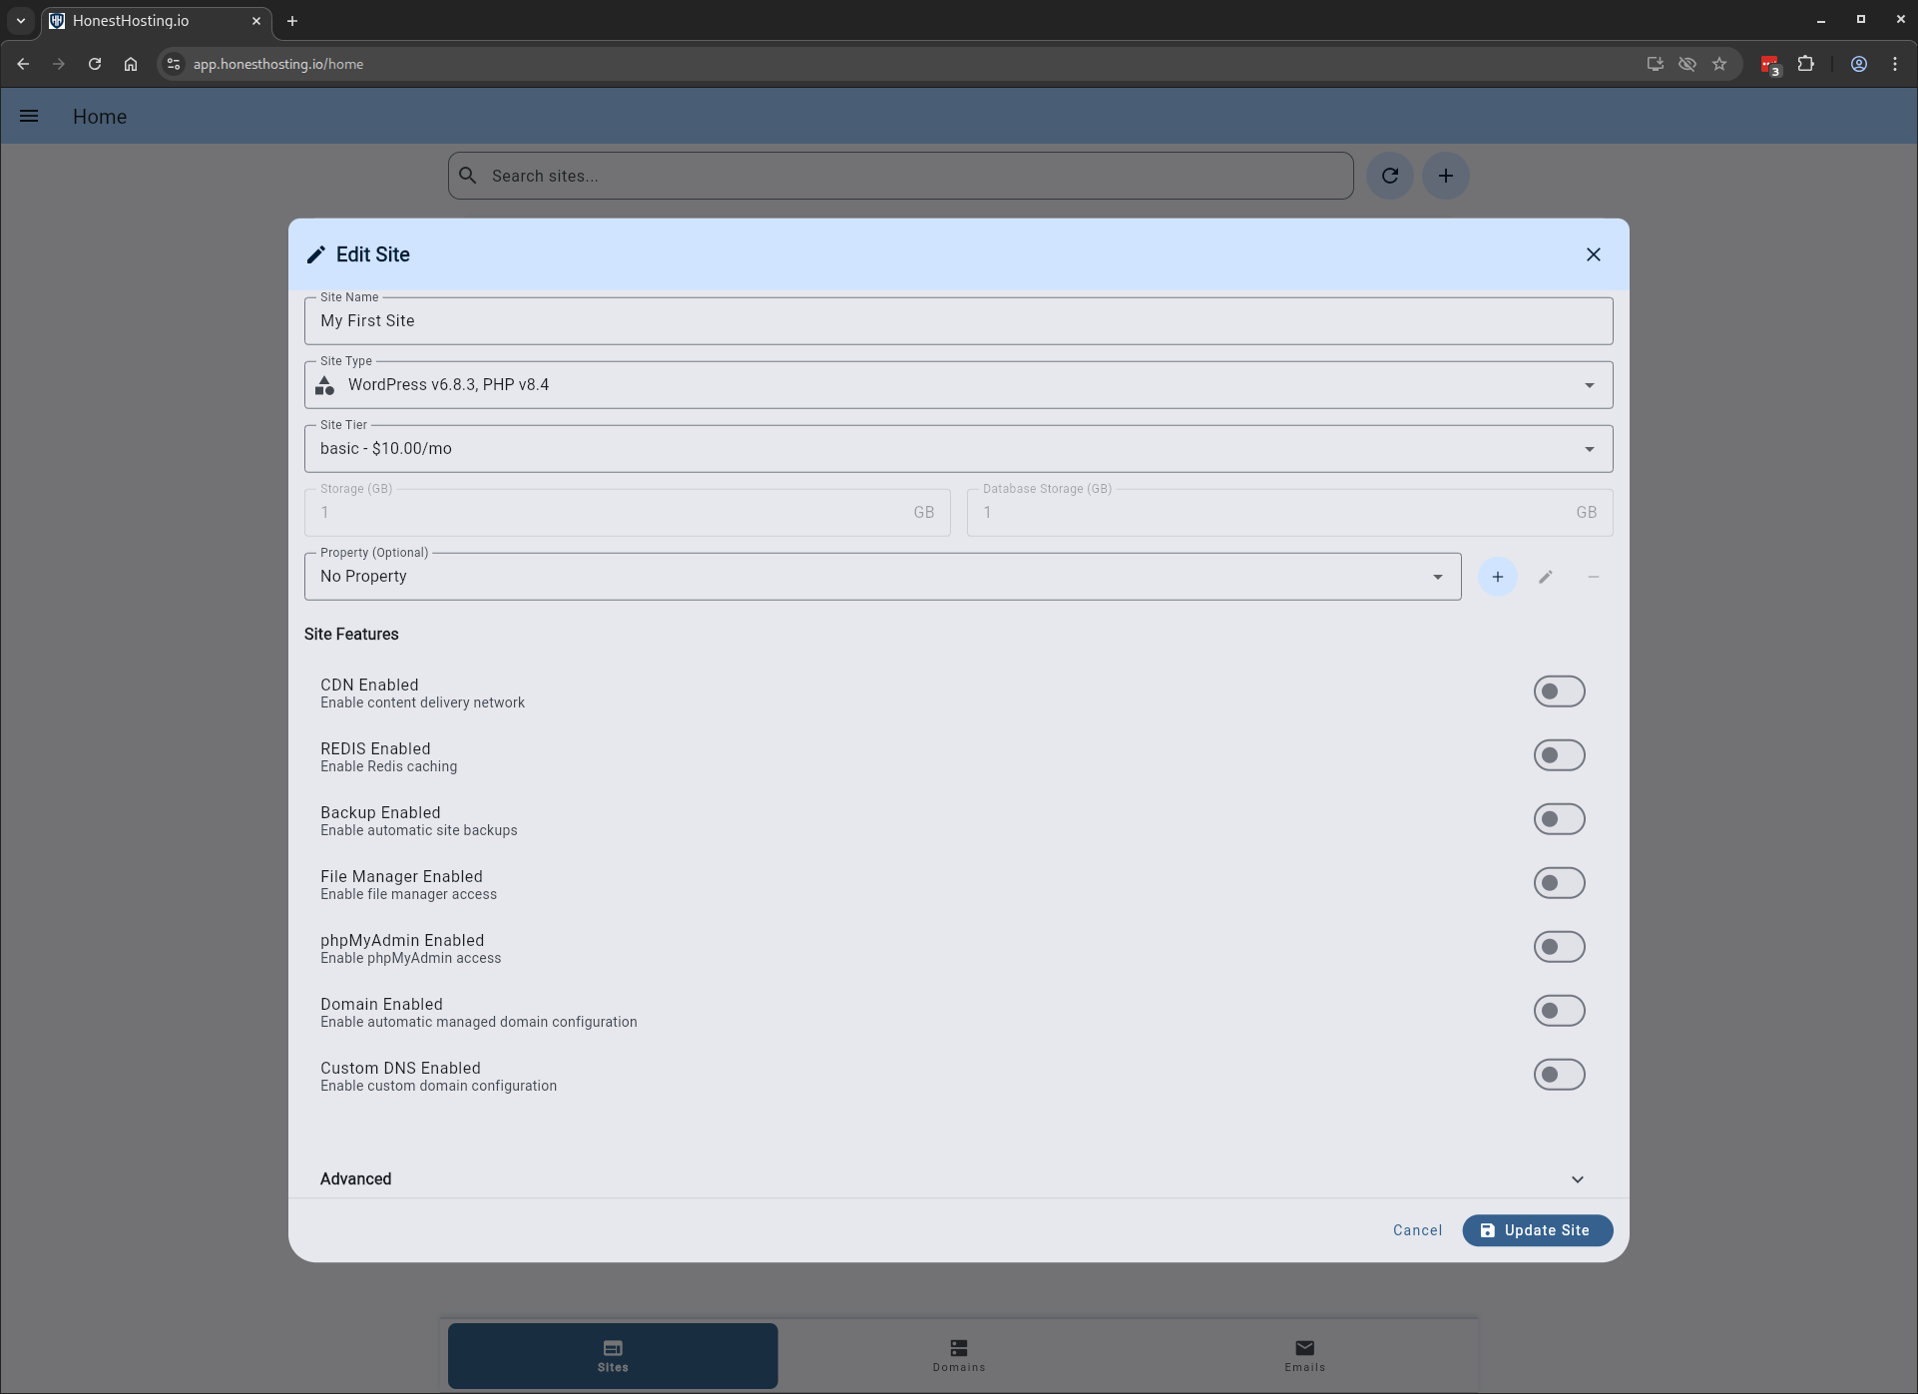1918x1394 pixels.
Task: Open the hamburger navigation menu
Action: (29, 117)
